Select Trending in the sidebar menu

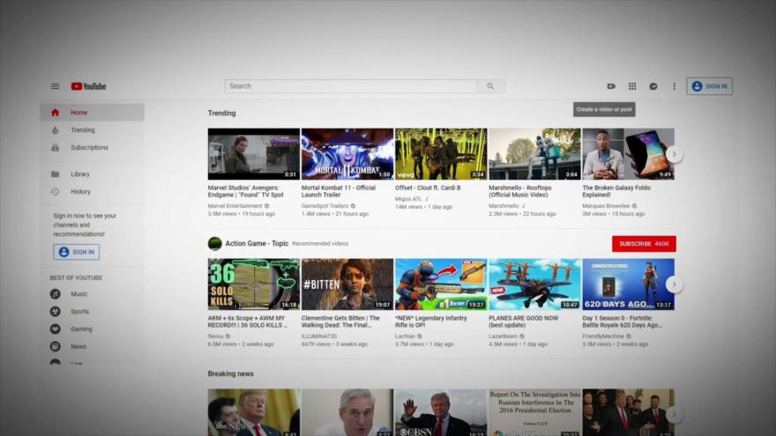[x=92, y=130]
